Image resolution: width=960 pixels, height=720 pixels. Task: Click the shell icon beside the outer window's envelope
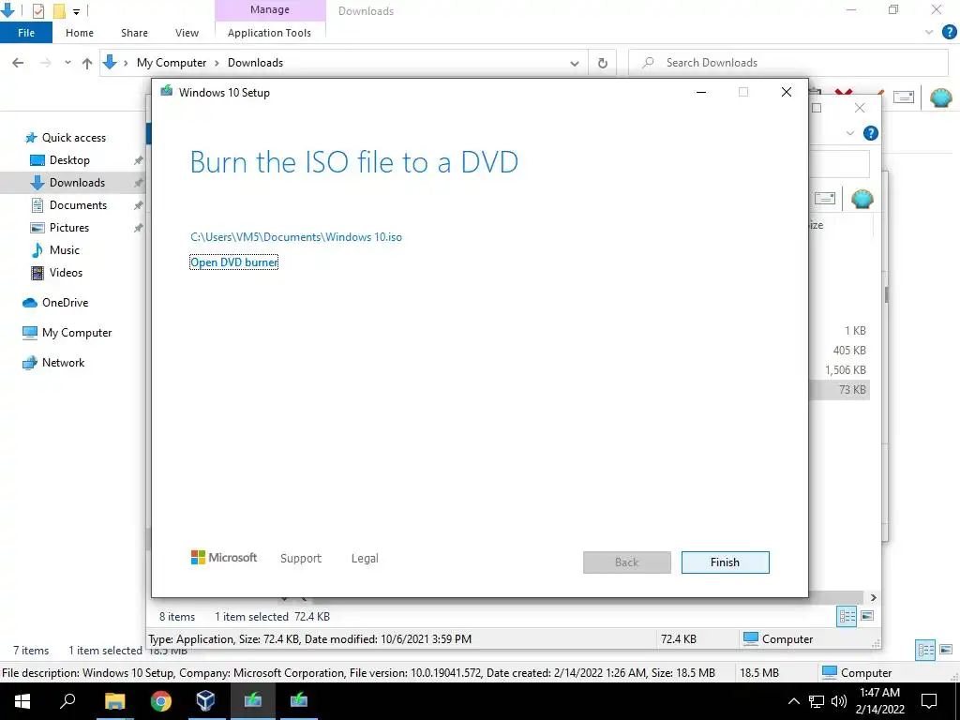[940, 97]
